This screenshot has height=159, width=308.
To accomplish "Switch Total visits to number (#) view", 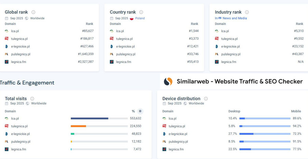I will 140,111.
